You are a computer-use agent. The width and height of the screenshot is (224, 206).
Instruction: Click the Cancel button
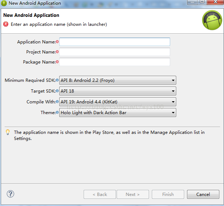click(203, 194)
